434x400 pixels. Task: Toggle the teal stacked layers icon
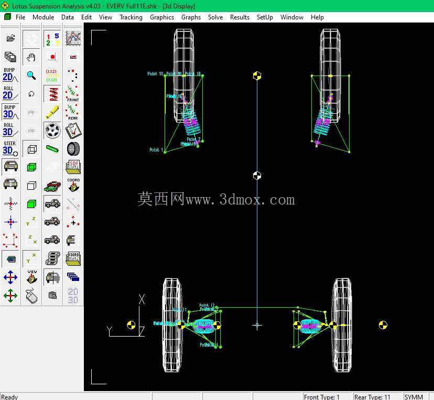point(10,259)
